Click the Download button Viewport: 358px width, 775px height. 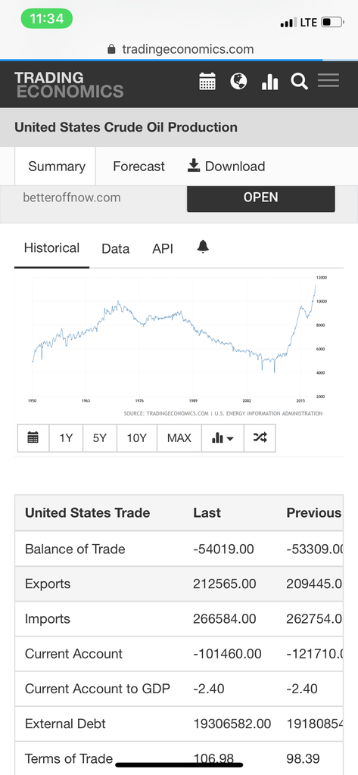(x=226, y=167)
